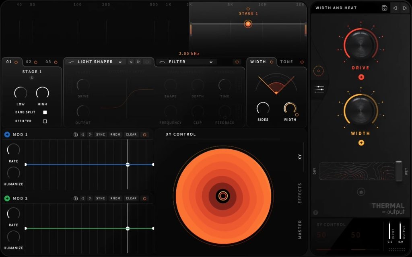
Task: Toggle the Mod 1 power button
Action: pyautogui.click(x=144, y=135)
